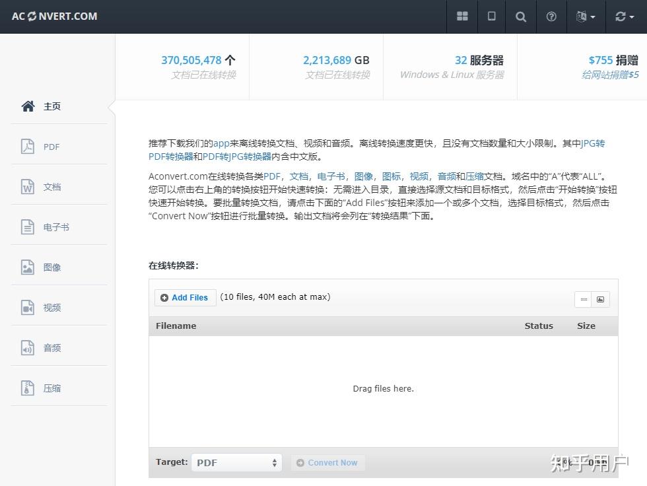Open the language selection dropdown
Viewport: 647px width, 486px height.
click(586, 17)
